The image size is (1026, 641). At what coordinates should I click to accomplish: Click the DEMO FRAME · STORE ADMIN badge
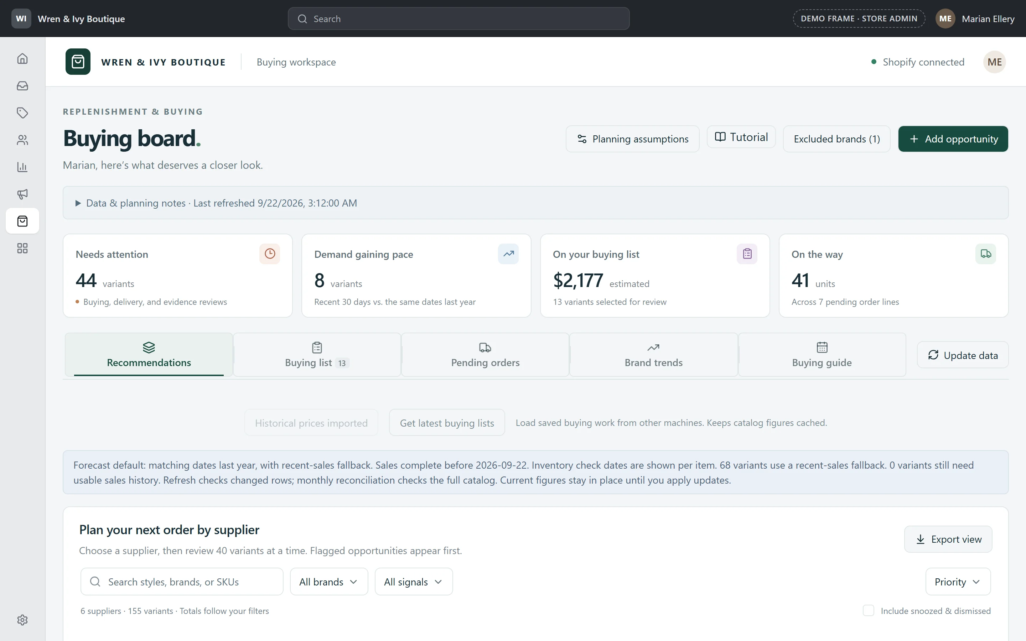point(859,19)
